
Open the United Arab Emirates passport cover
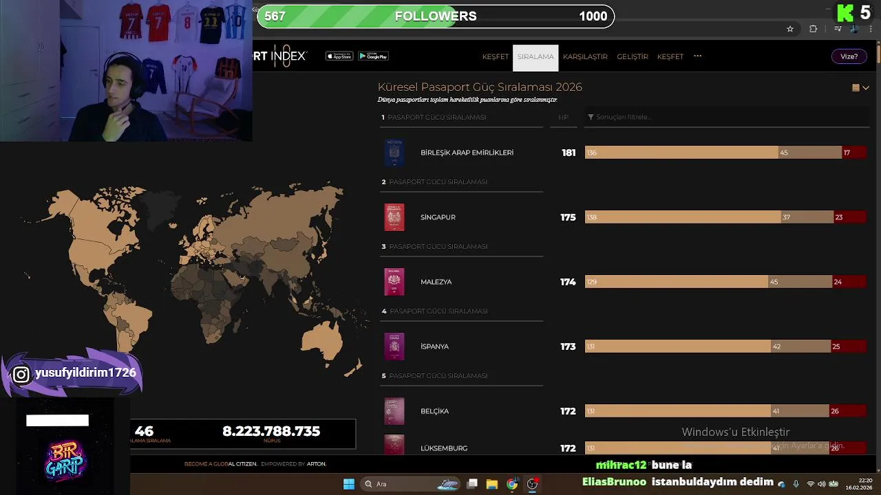tap(394, 153)
